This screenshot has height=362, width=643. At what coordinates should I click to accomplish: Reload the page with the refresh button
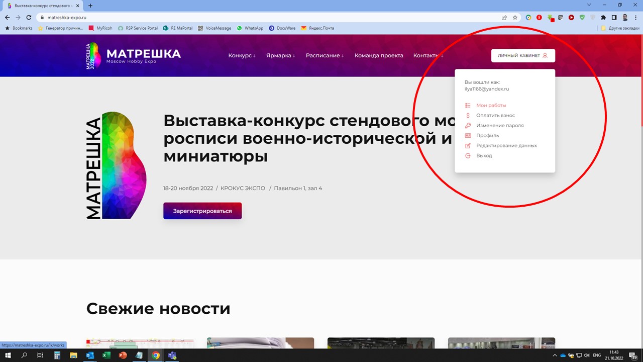[x=29, y=17]
